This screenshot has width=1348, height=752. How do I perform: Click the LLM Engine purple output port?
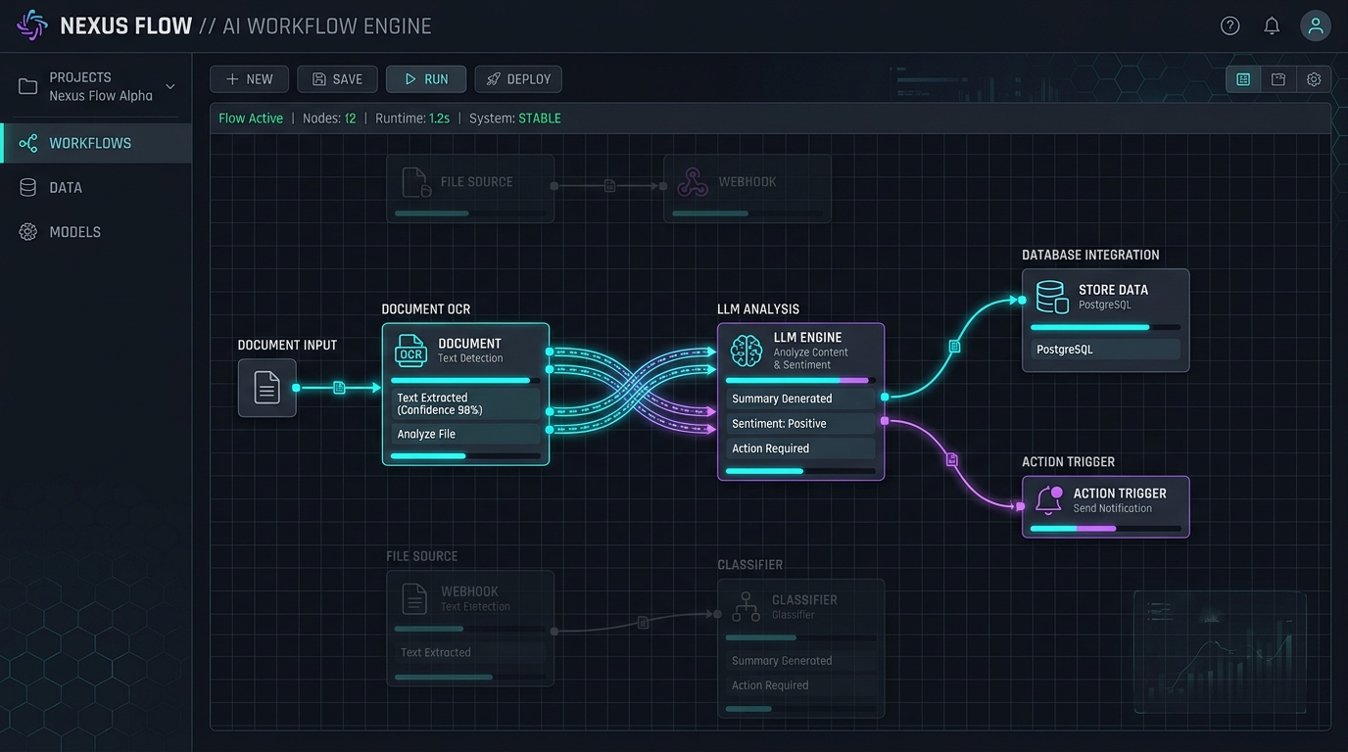[885, 421]
